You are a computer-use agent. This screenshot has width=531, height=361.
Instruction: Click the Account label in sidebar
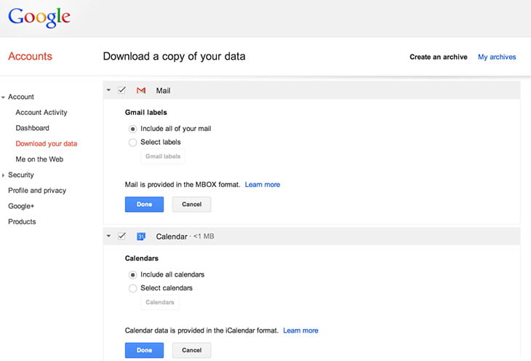pyautogui.click(x=21, y=97)
